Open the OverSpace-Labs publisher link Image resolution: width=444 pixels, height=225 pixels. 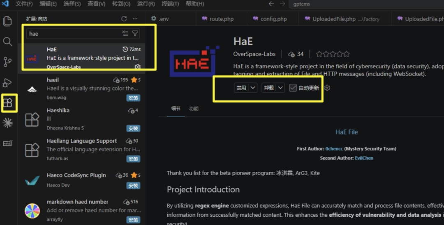[254, 54]
